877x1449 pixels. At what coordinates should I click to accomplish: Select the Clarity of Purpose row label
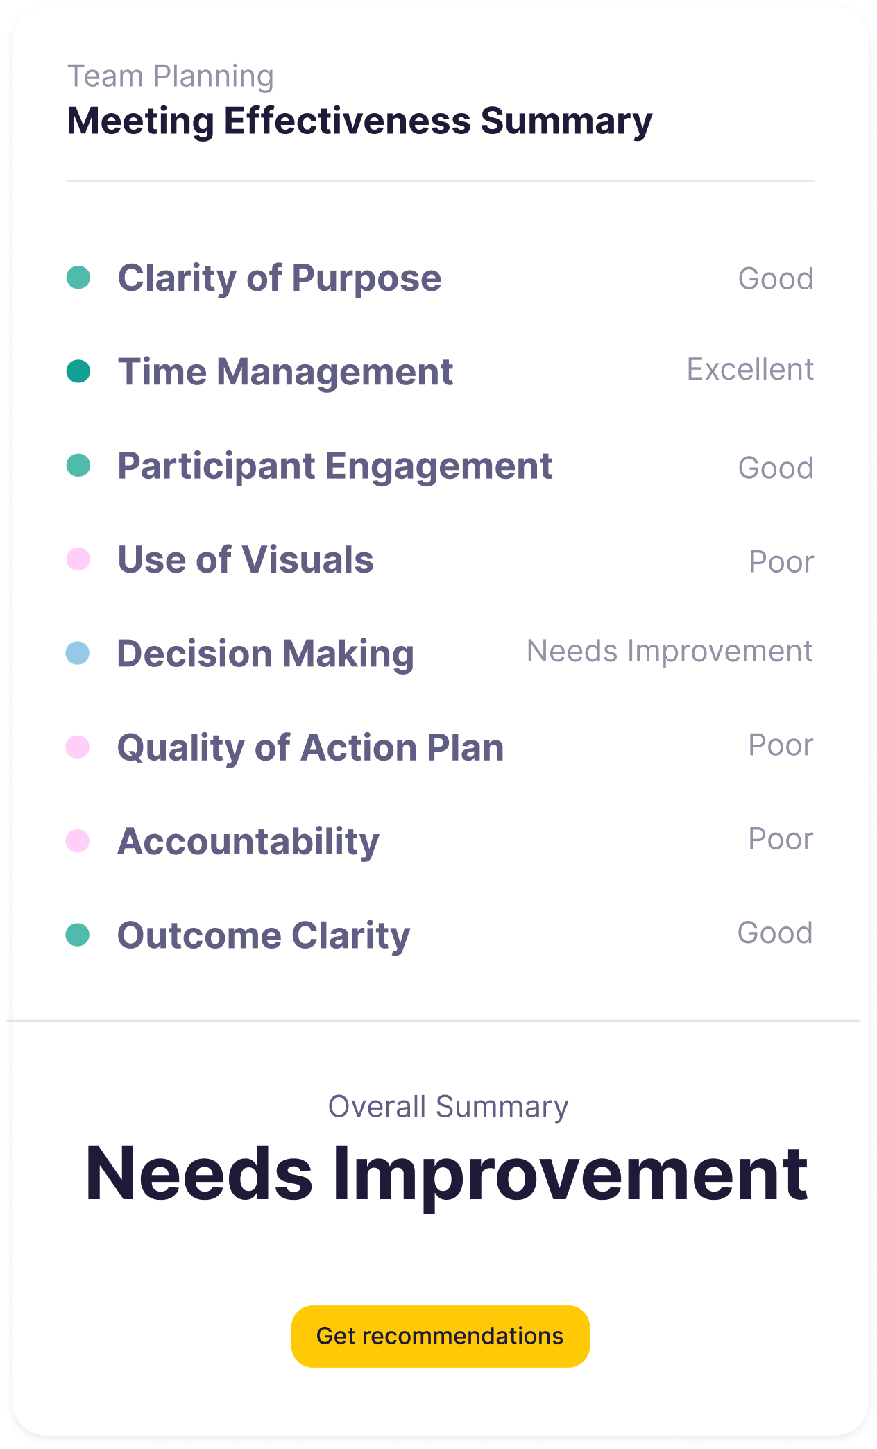(x=279, y=278)
